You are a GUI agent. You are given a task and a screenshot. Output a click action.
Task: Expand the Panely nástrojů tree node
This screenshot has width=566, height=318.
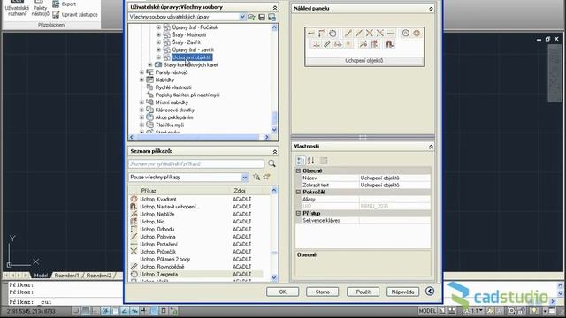tap(141, 72)
